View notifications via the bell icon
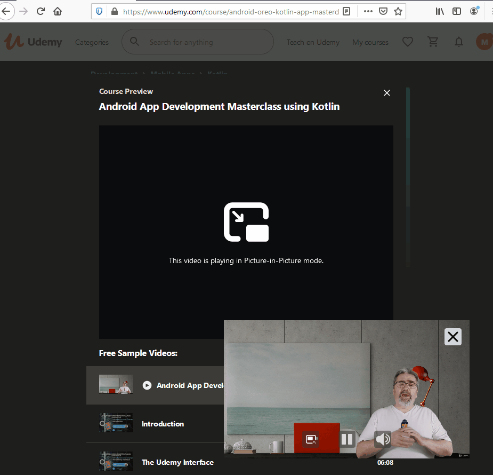The image size is (493, 475). click(458, 42)
